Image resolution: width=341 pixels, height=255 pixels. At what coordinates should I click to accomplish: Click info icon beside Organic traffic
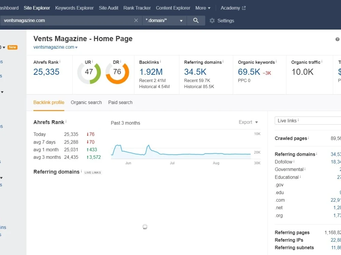(322, 61)
